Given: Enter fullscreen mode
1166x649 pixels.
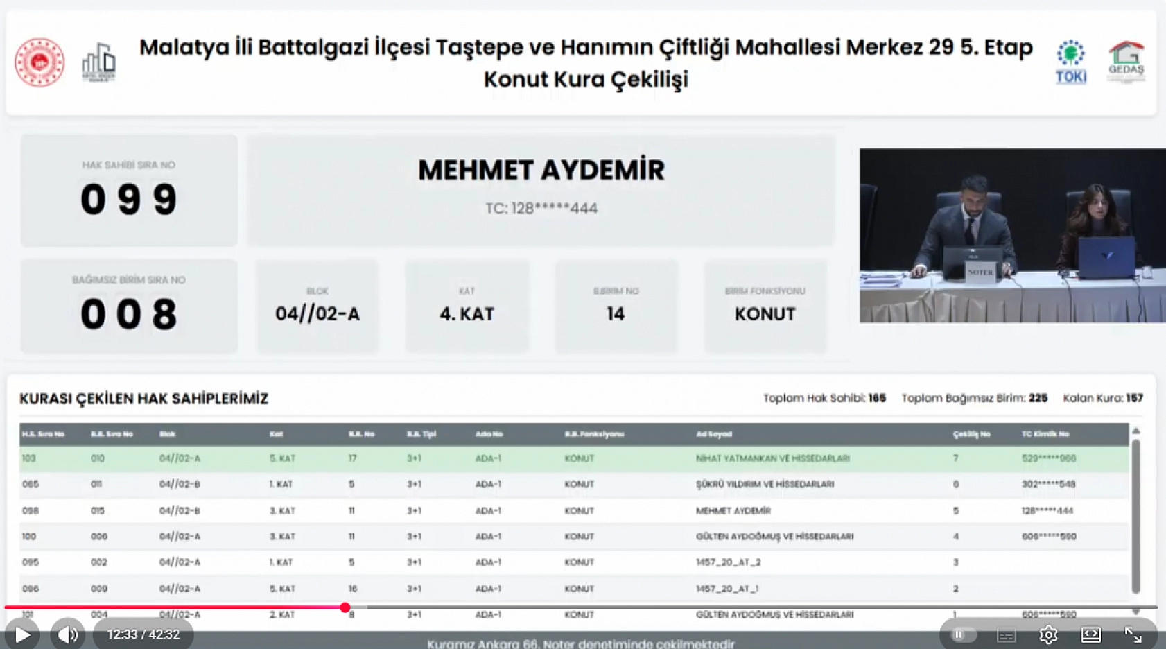Looking at the screenshot, I should pyautogui.click(x=1133, y=634).
